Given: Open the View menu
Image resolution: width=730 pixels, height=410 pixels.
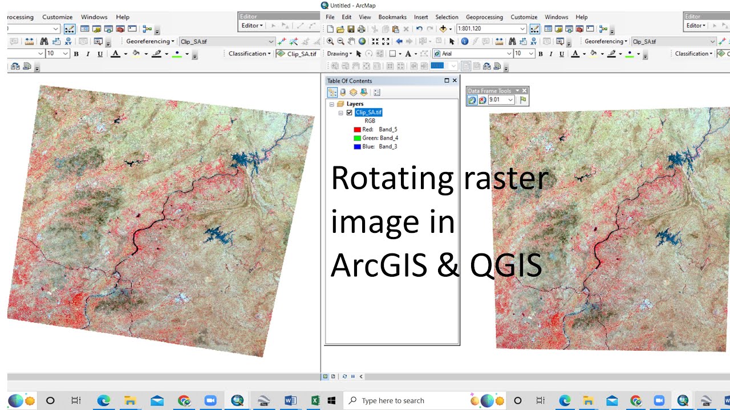Looking at the screenshot, I should click(365, 17).
